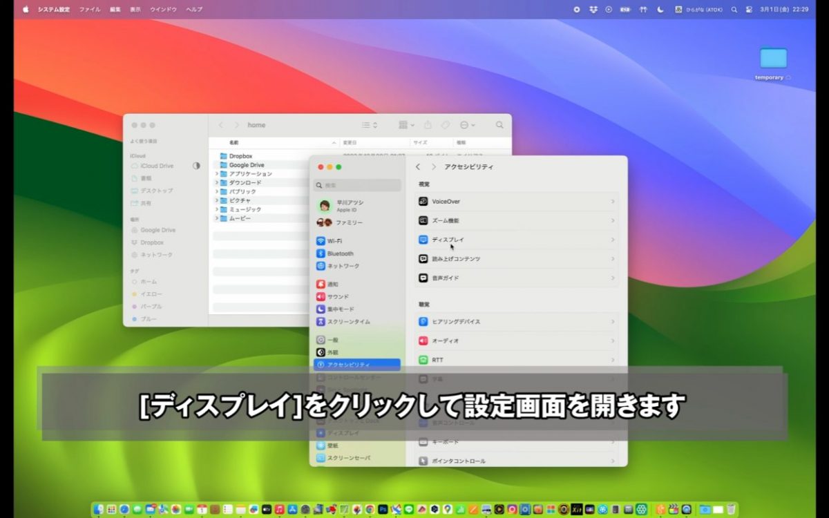Open the 編集 menu

tap(115, 10)
